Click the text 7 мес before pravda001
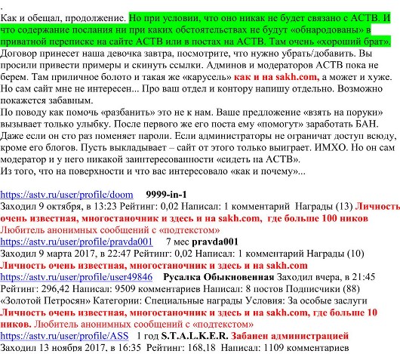 tap(177, 242)
